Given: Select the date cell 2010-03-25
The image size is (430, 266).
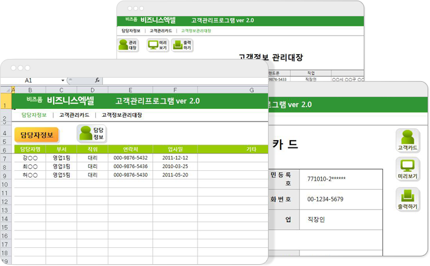Looking at the screenshot, I should point(175,167).
